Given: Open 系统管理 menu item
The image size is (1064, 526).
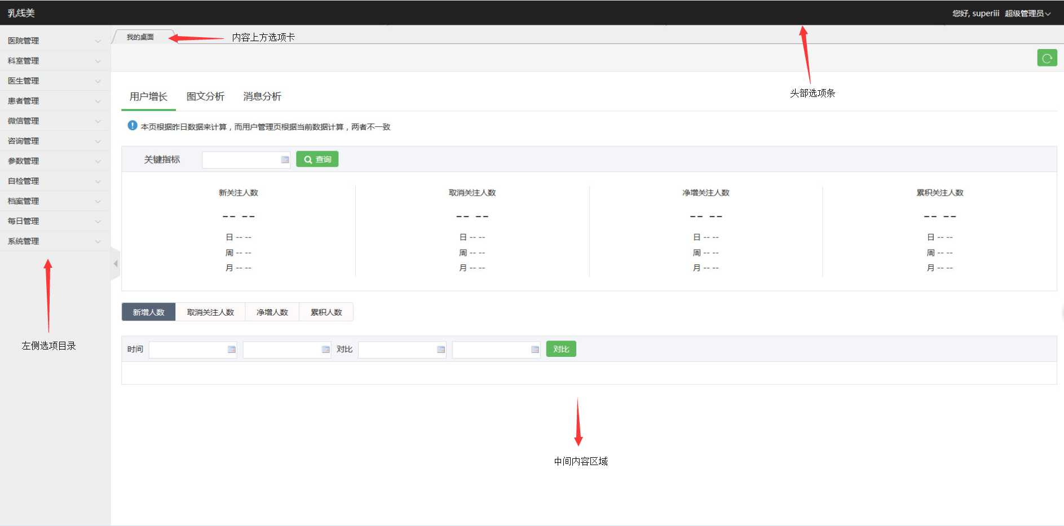Looking at the screenshot, I should tap(55, 241).
